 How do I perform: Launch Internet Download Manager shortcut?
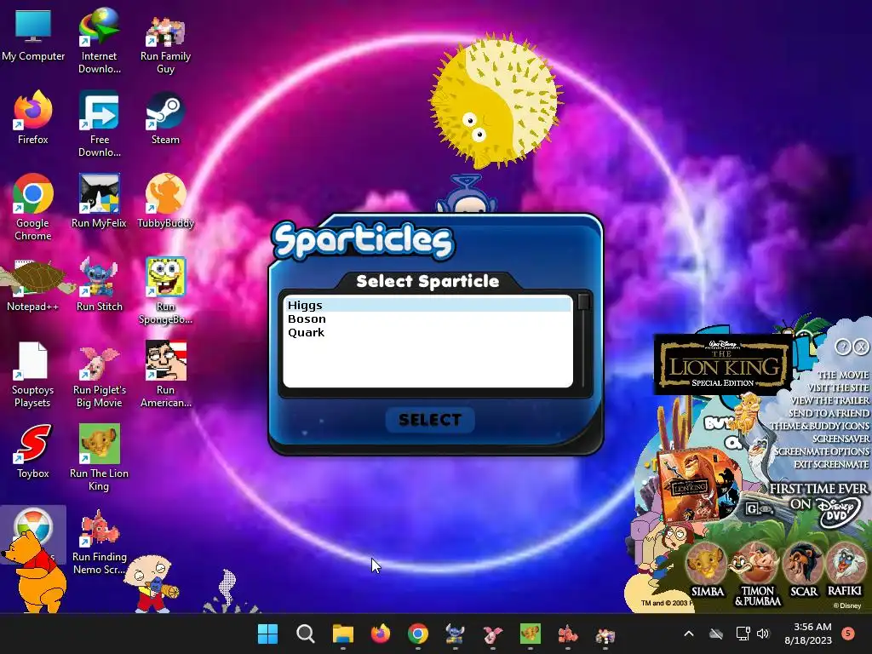click(x=99, y=40)
